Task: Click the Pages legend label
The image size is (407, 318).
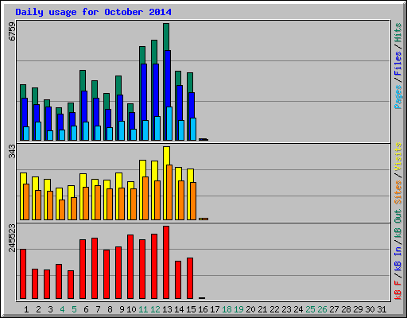Action: pyautogui.click(x=398, y=97)
